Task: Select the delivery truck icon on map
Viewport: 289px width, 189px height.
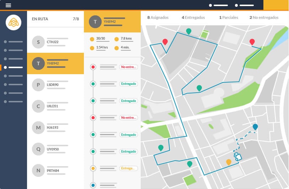Action: click(237, 157)
